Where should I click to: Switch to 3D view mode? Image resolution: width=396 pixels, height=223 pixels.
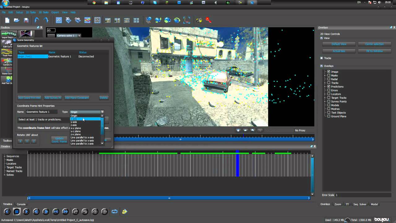(68, 20)
